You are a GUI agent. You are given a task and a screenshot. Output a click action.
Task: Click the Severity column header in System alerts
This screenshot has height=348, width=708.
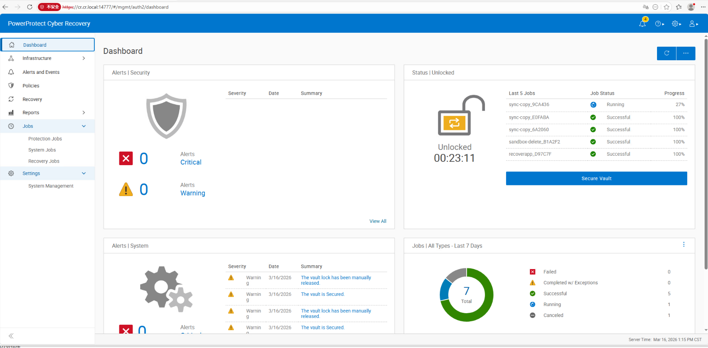point(237,267)
